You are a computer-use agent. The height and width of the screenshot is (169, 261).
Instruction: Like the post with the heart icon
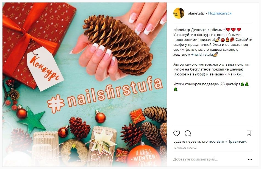pyautogui.click(x=177, y=133)
